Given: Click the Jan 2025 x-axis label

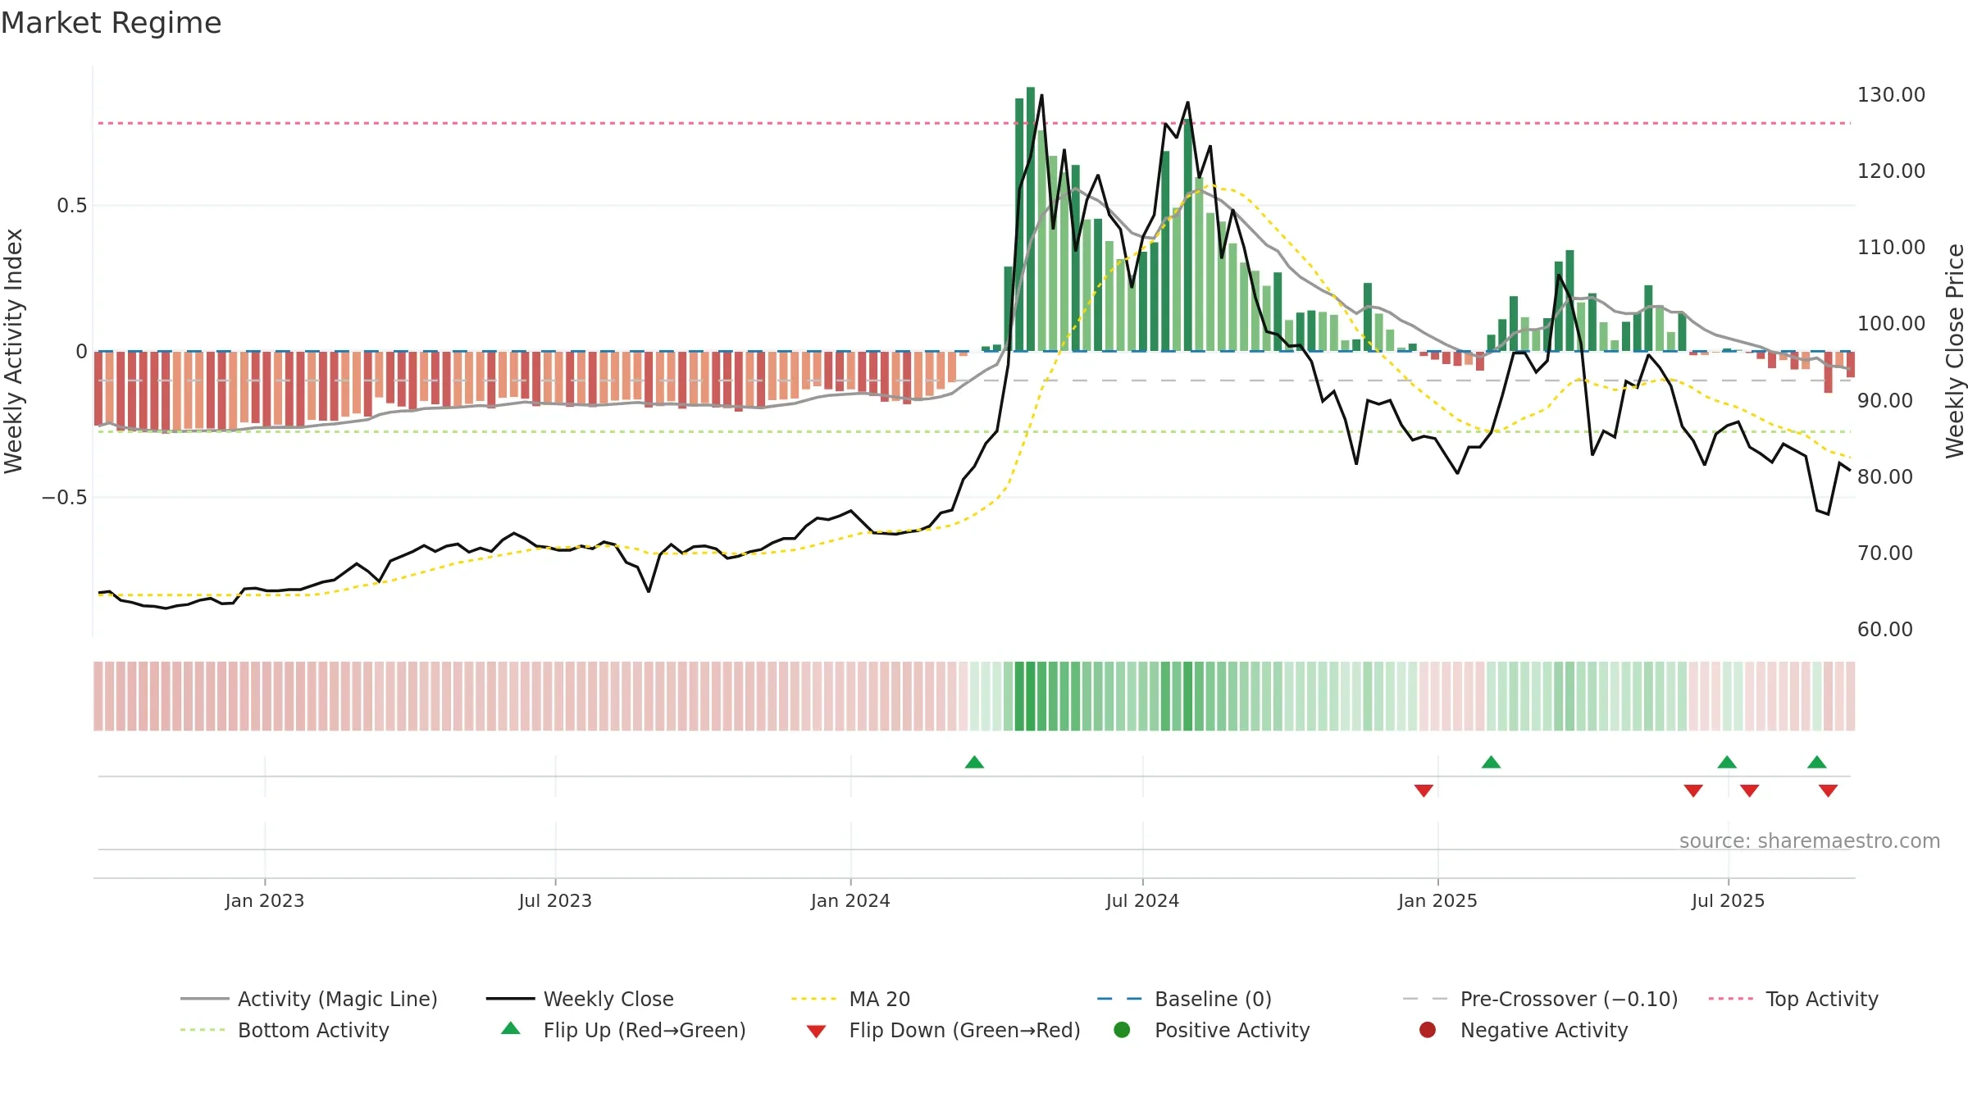Looking at the screenshot, I should click(1437, 900).
